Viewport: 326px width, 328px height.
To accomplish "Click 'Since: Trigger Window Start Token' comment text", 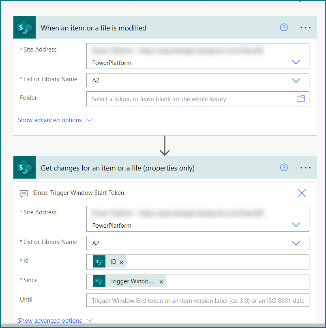I will coord(79,193).
